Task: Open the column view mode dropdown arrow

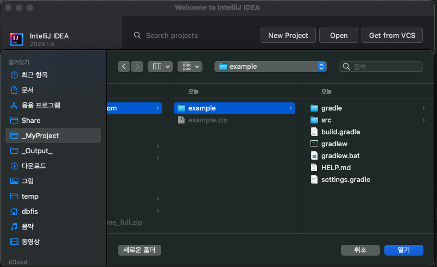Action: (x=168, y=67)
